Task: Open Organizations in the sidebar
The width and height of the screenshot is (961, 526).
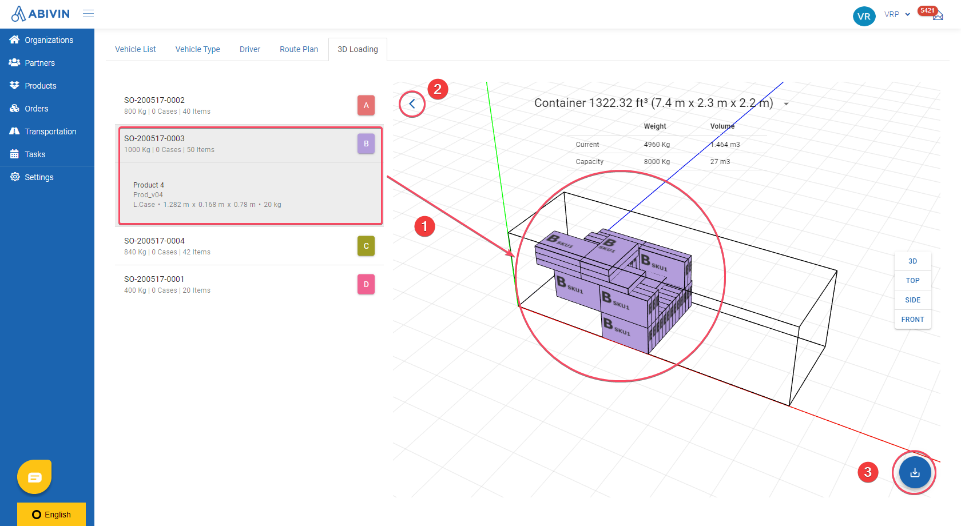Action: point(47,40)
